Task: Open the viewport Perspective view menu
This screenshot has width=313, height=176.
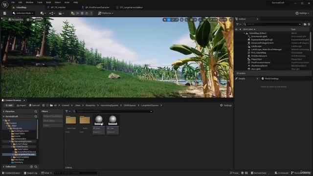Action: click(x=16, y=20)
